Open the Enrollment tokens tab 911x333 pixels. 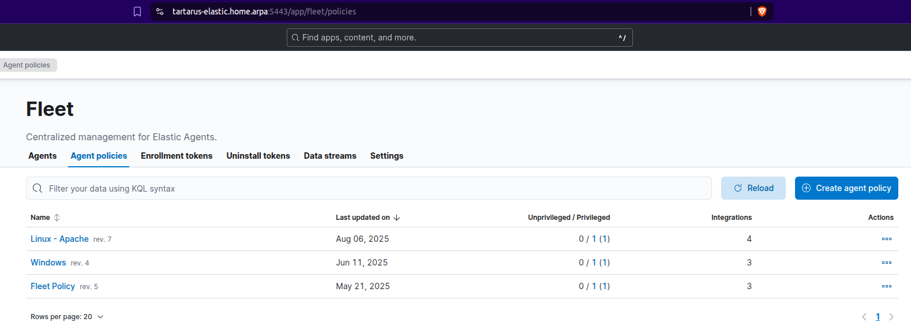(177, 156)
